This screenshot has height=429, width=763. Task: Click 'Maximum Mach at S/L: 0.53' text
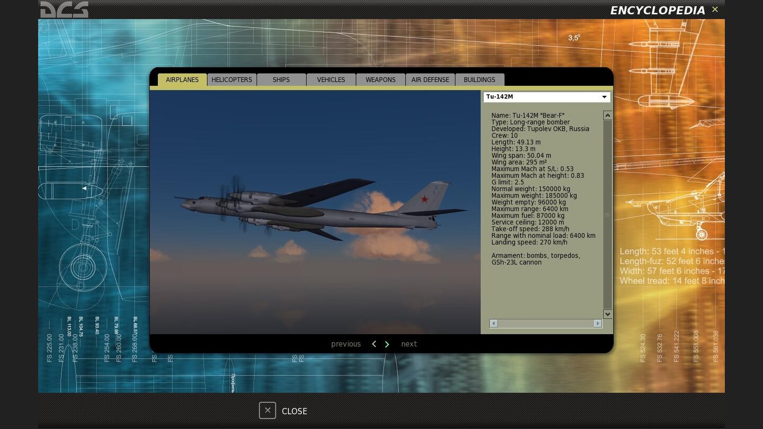(x=533, y=169)
